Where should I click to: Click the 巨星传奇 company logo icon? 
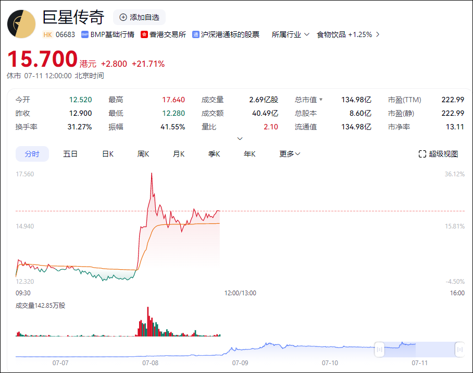tap(21, 24)
